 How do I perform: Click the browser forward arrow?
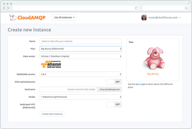pos(8,8)
